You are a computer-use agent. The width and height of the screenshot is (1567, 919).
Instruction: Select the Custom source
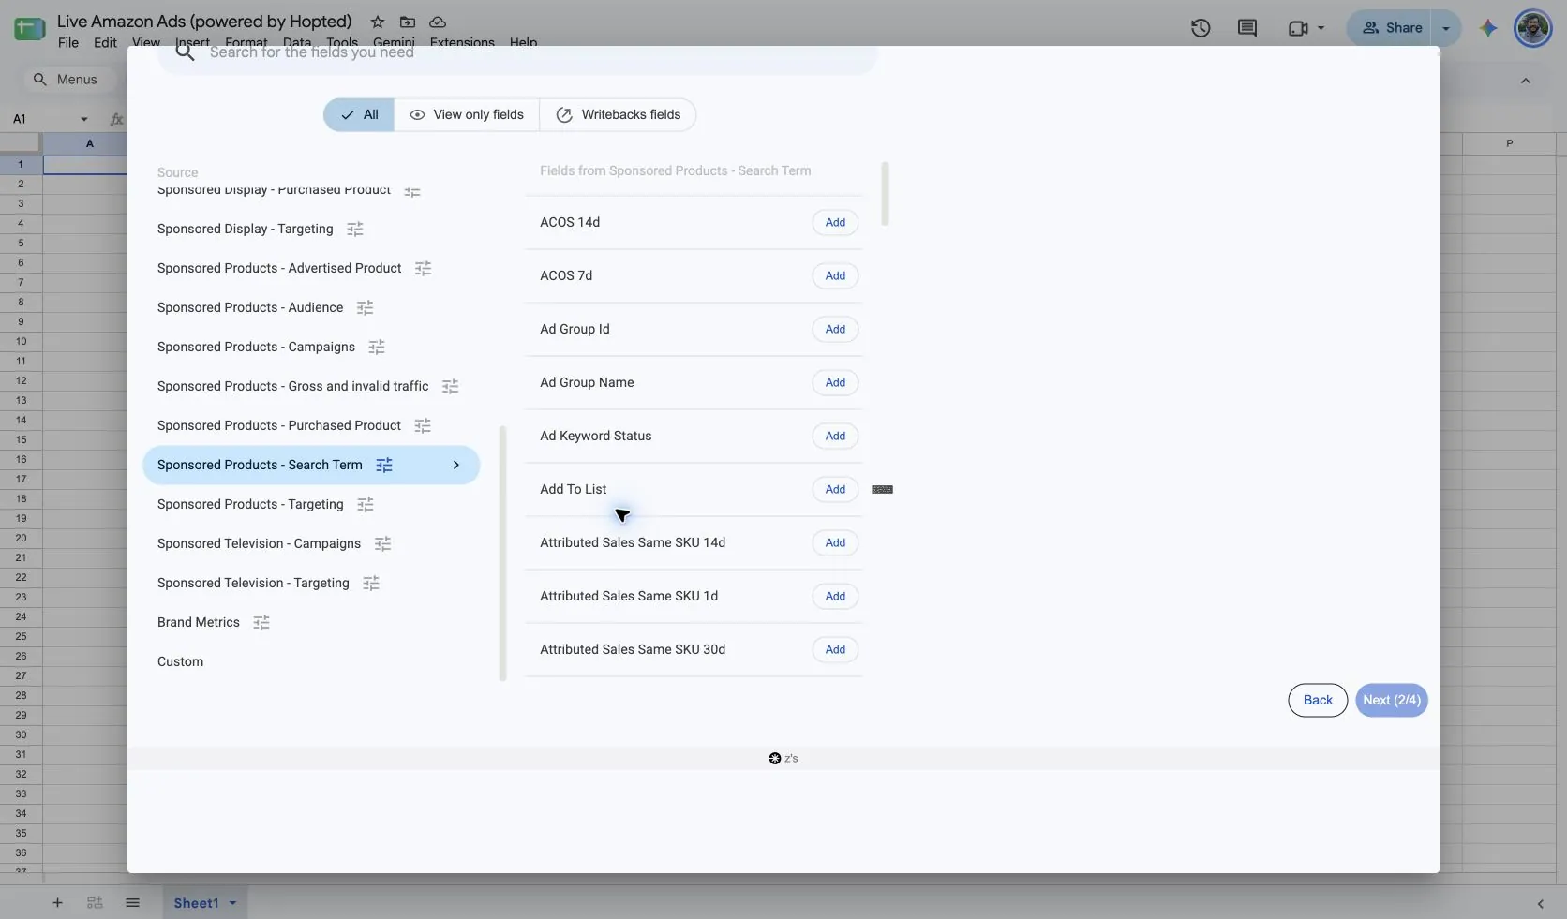point(180,661)
